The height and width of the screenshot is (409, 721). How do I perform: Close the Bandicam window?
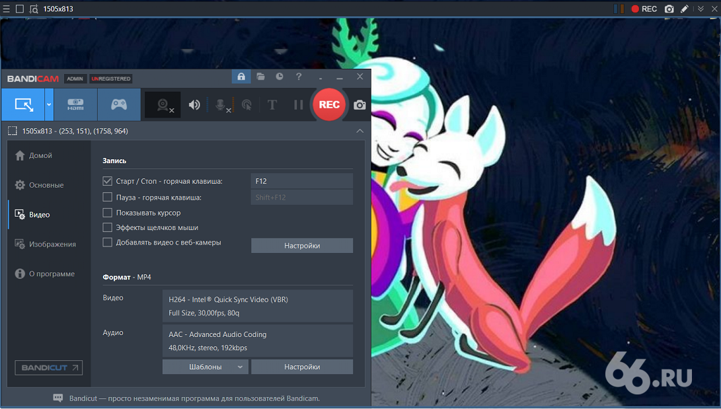tap(360, 77)
